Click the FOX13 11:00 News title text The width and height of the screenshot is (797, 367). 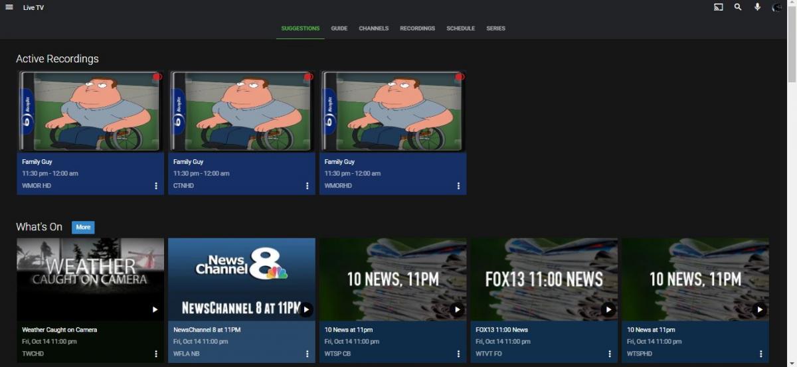502,330
